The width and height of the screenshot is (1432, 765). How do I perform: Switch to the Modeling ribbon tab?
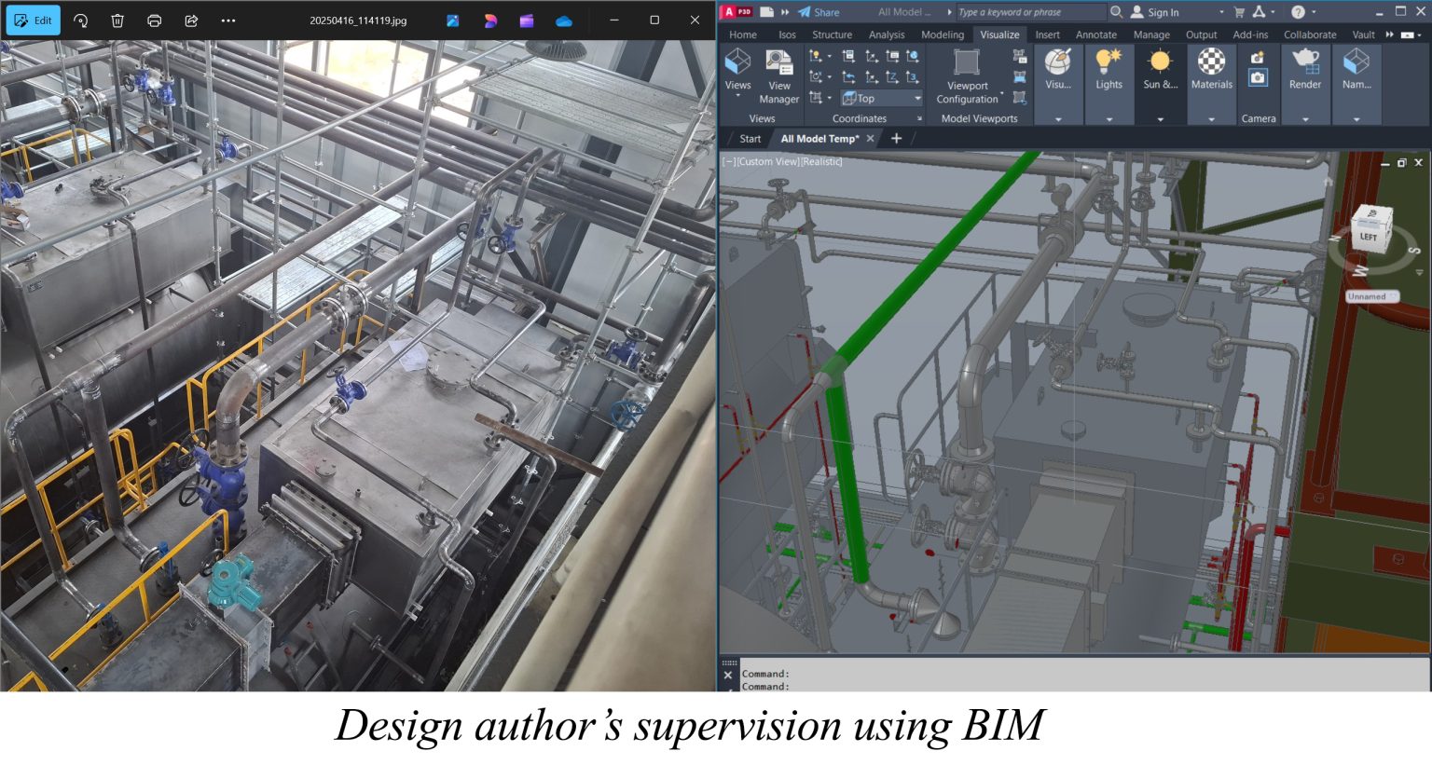tap(943, 34)
